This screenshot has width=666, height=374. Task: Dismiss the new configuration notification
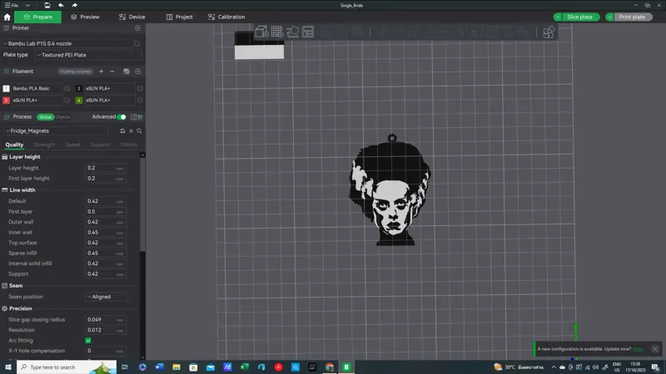(655, 349)
